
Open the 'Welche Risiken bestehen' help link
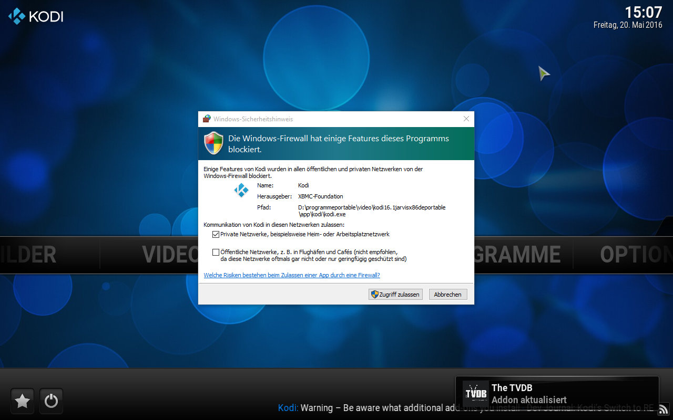(292, 275)
